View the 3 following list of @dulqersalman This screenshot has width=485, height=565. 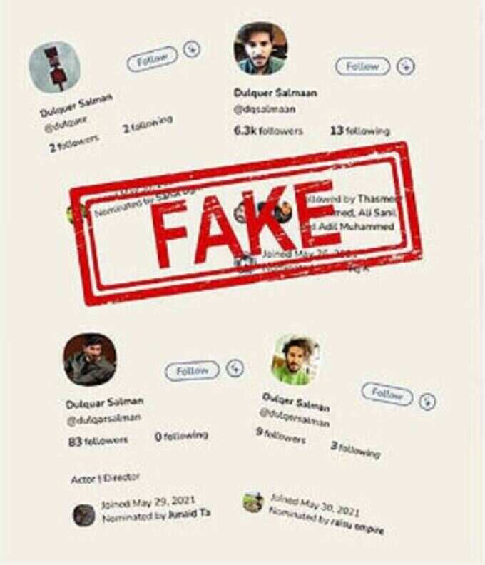click(x=355, y=450)
